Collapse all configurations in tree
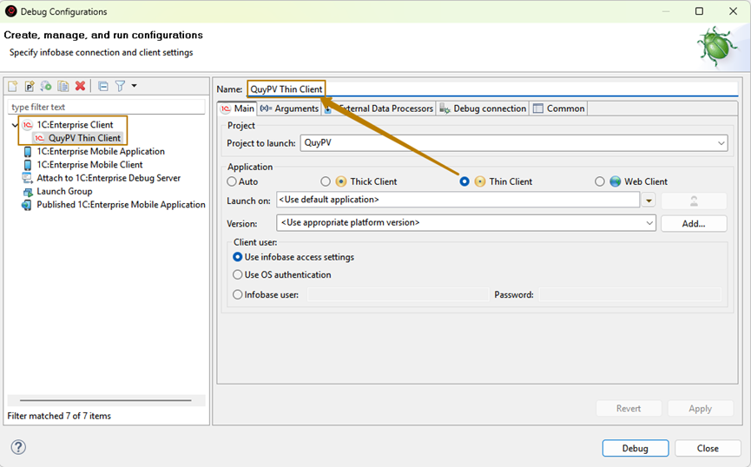 click(103, 86)
